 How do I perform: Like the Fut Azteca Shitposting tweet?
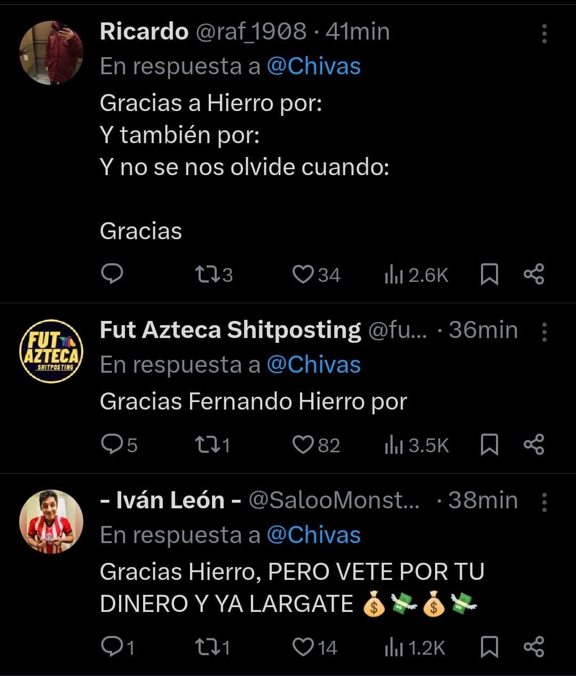[x=303, y=444]
